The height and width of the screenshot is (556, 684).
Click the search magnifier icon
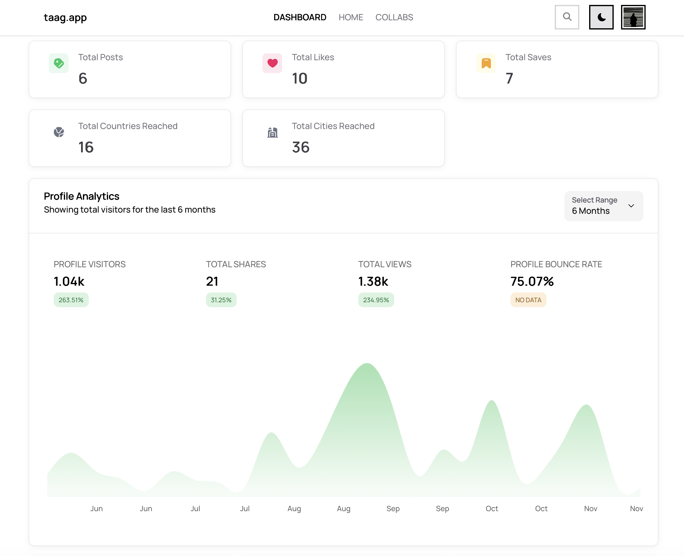click(567, 17)
